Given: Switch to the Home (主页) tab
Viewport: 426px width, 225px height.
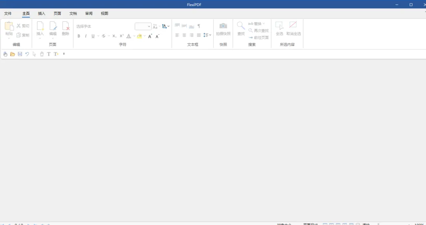Looking at the screenshot, I should click(26, 13).
